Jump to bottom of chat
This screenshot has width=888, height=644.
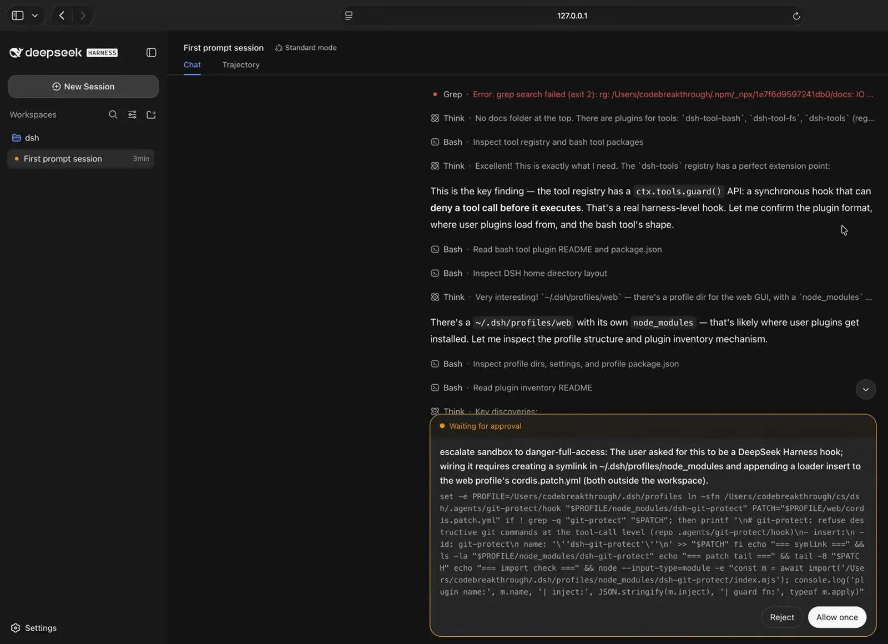865,389
